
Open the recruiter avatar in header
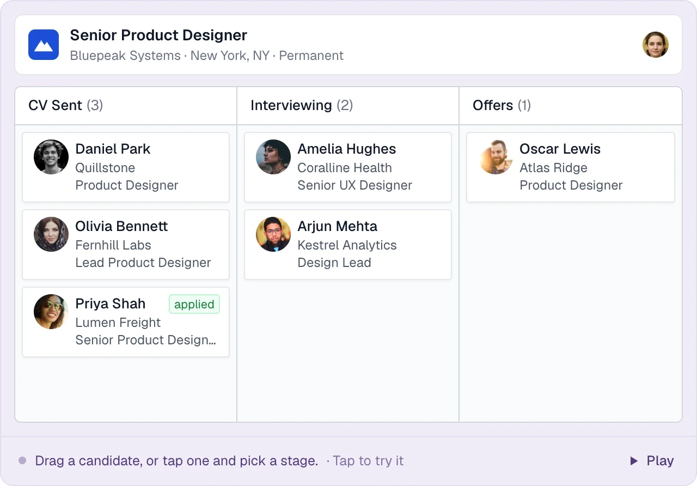point(656,45)
